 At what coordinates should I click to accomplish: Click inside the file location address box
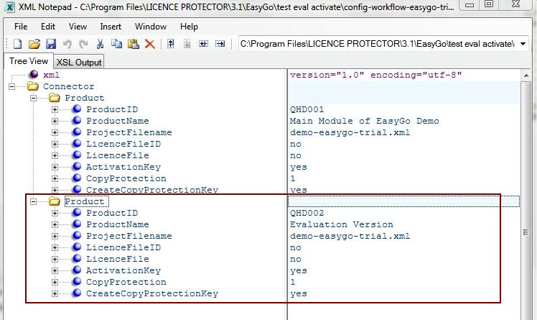[377, 44]
